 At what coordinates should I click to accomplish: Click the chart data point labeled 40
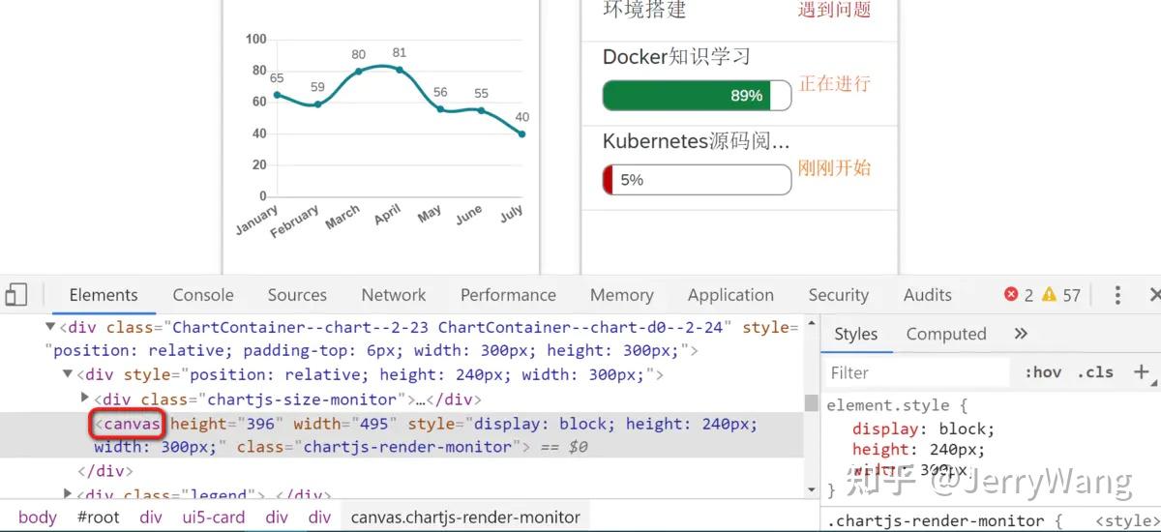522,133
